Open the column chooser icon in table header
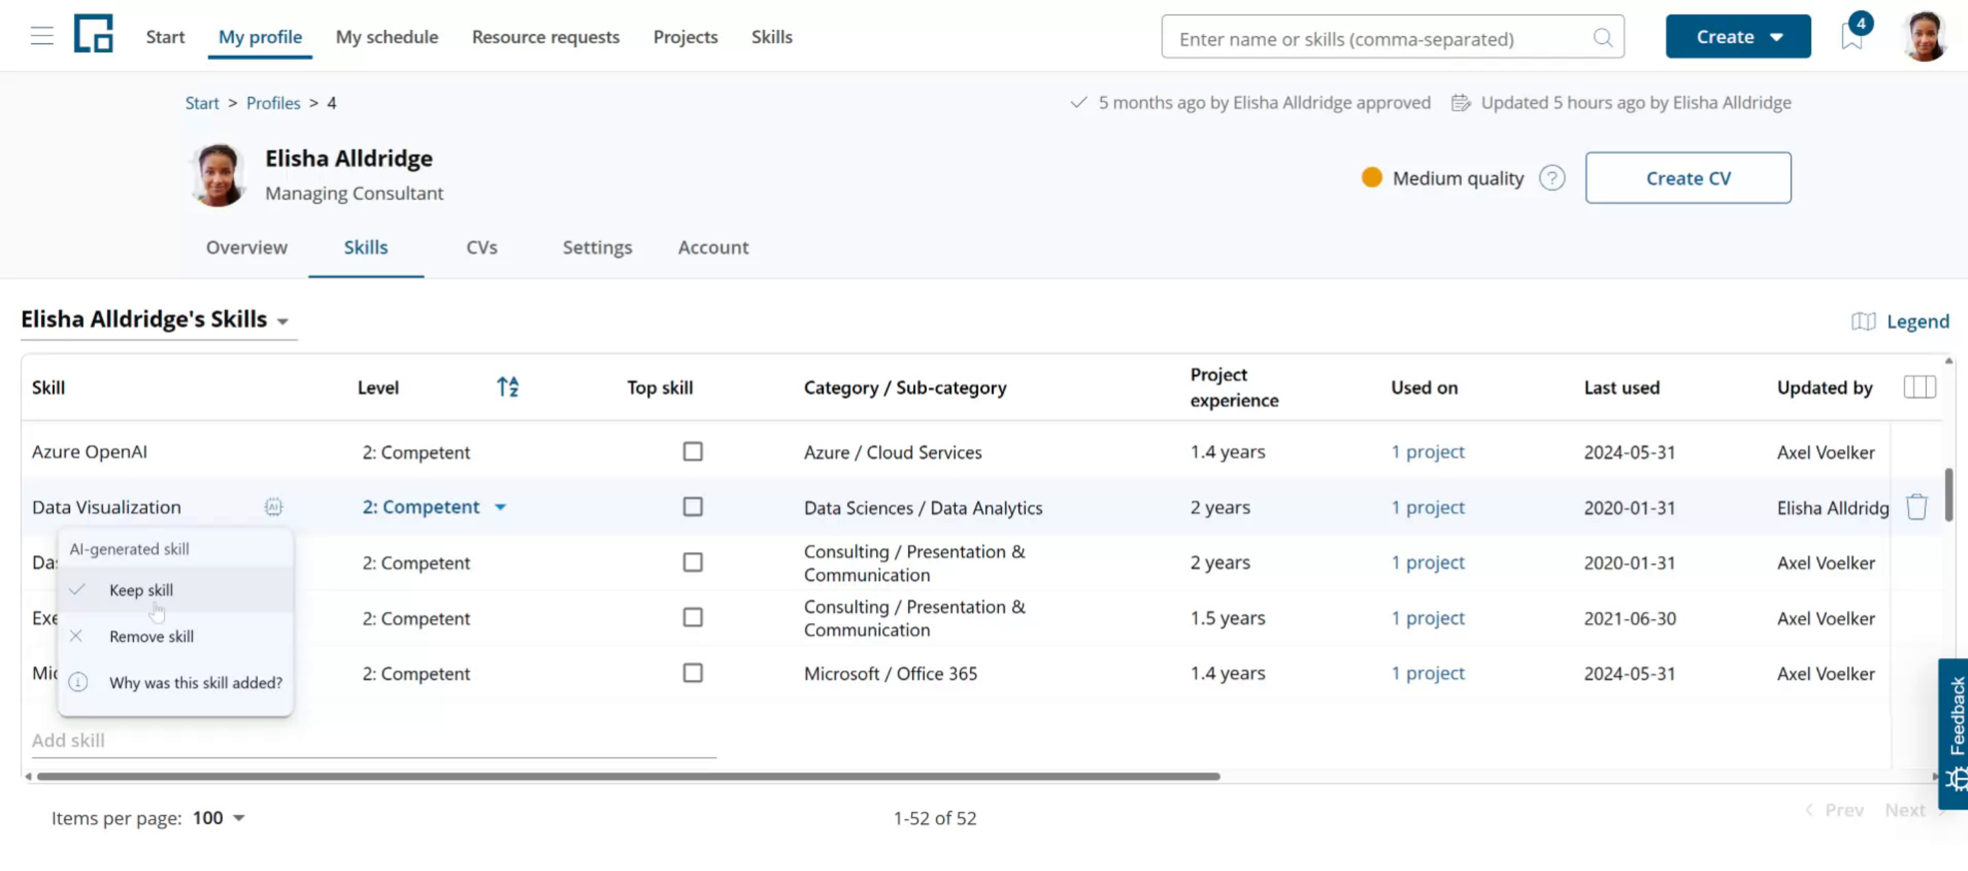Image resolution: width=1968 pixels, height=871 pixels. [1919, 387]
